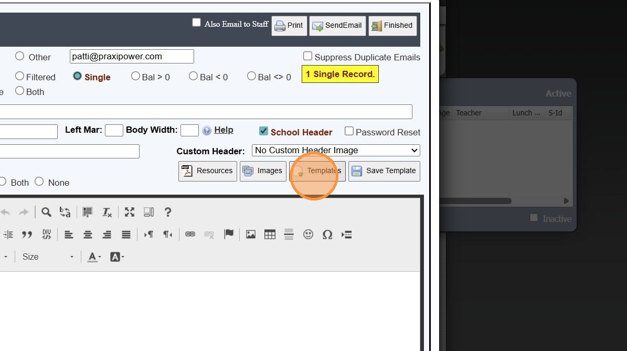Screen dimensions: 627x351
Task: Click Save Template
Action: [384, 171]
